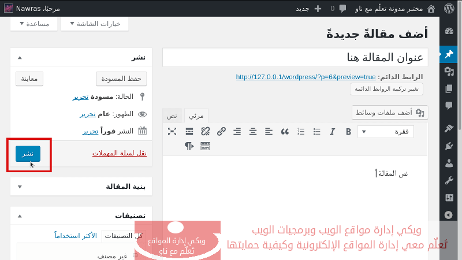
Task: Expand the خيارات الشاشة screen options panel
Action: pyautogui.click(x=95, y=24)
